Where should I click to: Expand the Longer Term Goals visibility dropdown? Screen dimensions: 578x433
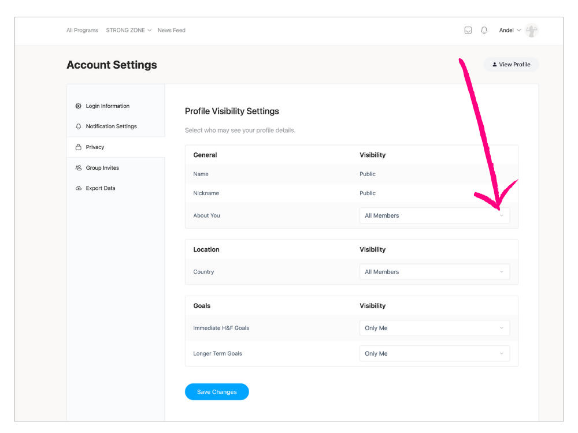pos(434,353)
